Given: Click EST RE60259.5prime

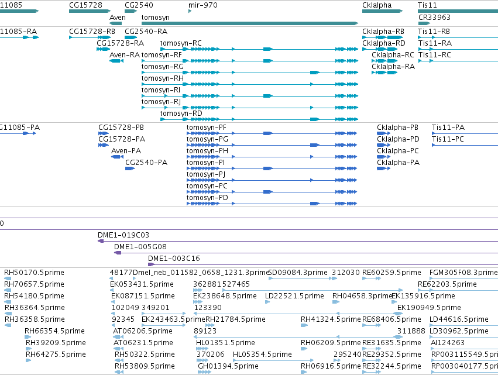Looking at the screenshot, I should [x=391, y=273].
